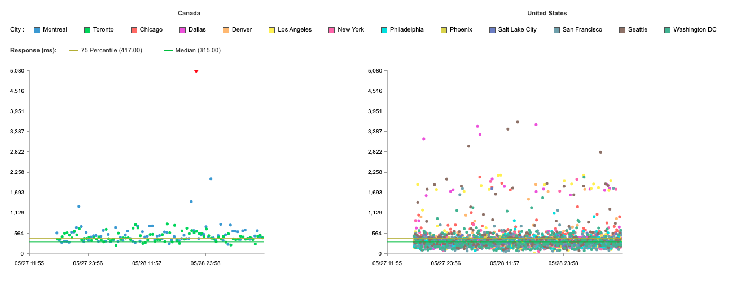This screenshot has height=282, width=732.
Task: Click the City : legend label
Action: click(17, 30)
